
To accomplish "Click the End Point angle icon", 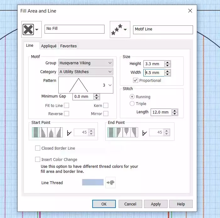I will pyautogui.click(x=144, y=133).
